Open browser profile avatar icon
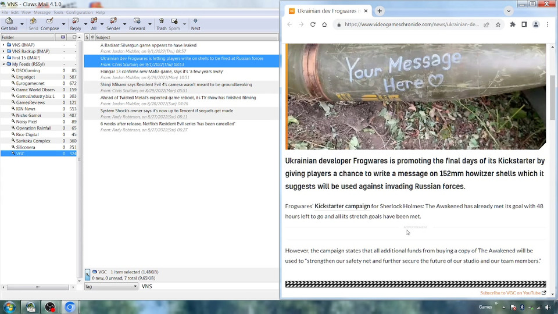 click(x=535, y=24)
